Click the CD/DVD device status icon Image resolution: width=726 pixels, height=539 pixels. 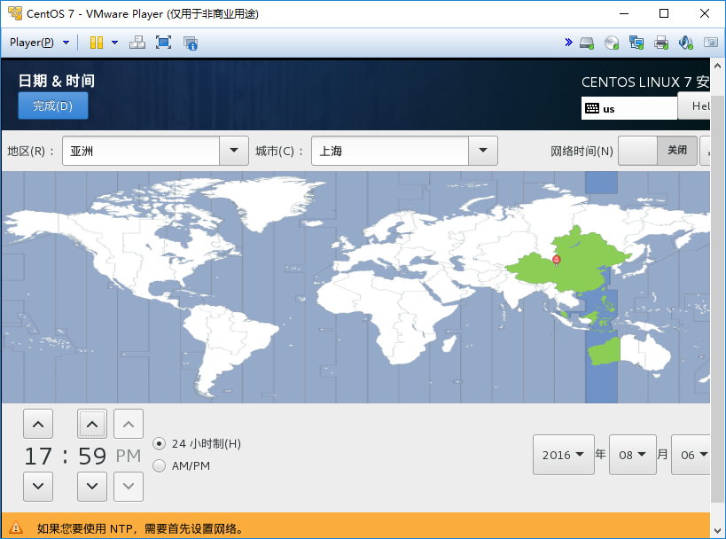611,42
